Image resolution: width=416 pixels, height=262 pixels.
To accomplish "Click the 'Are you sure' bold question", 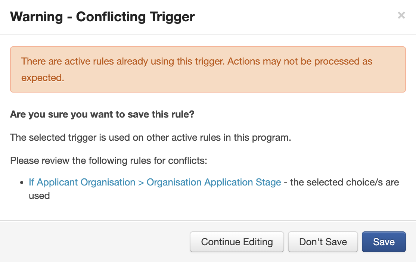I will coord(102,114).
